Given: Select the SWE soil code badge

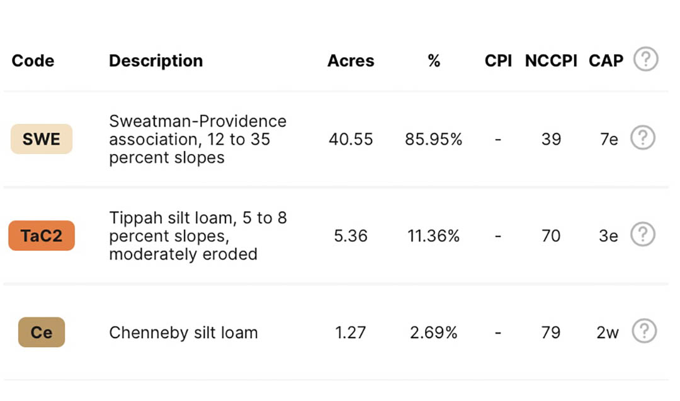Looking at the screenshot, I should point(42,139).
